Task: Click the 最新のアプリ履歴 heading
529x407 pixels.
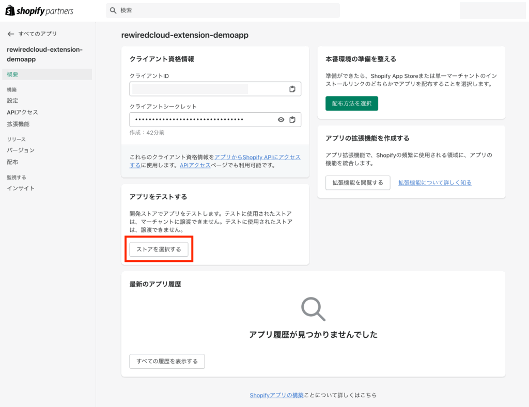Action: point(155,284)
